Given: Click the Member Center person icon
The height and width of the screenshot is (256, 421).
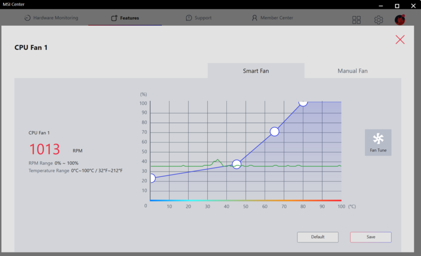Looking at the screenshot, I should click(254, 18).
